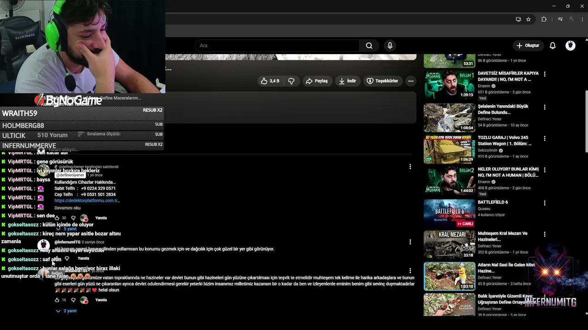Viewport: 588px width, 330px height.
Task: Click Yanıtla on the pinned comment
Action: (x=101, y=218)
